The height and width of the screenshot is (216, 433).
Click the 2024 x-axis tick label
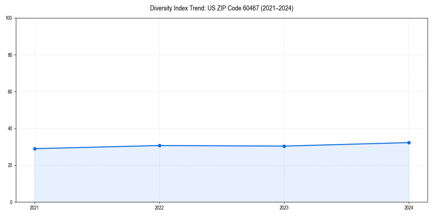409,207
